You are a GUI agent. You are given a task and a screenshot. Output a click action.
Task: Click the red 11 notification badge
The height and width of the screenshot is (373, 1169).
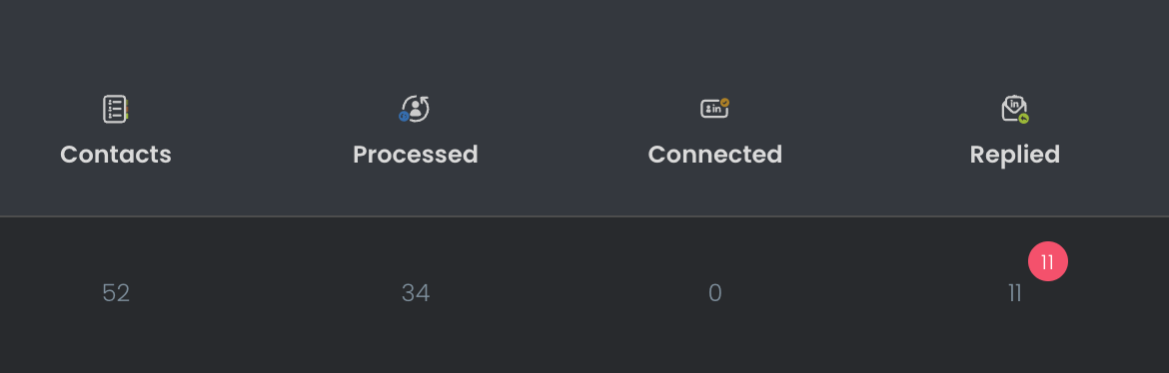pyautogui.click(x=1047, y=261)
